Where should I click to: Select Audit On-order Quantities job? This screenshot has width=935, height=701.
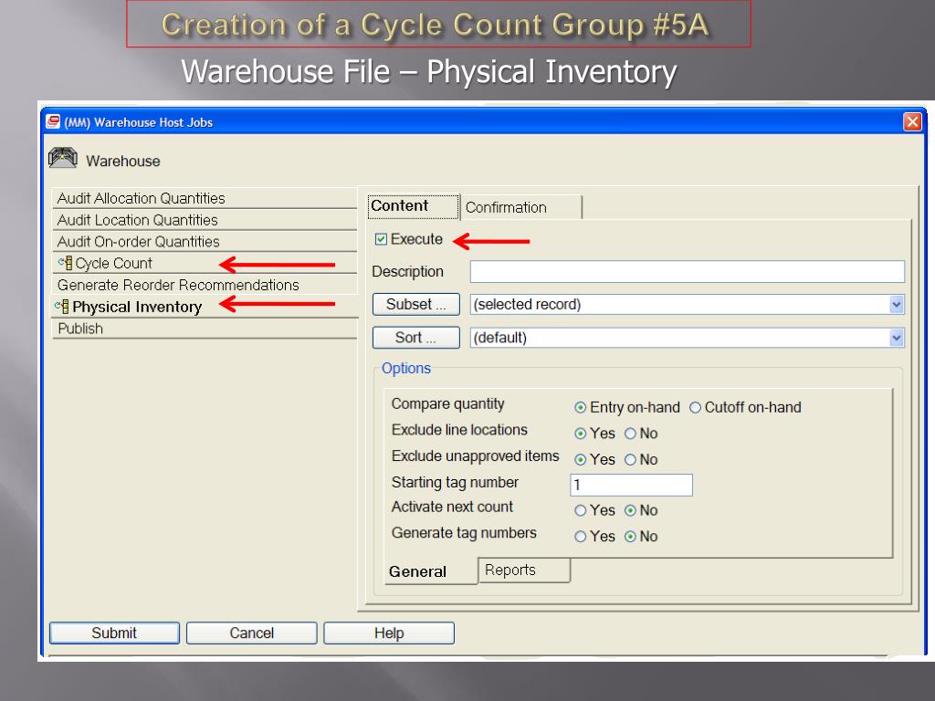(x=205, y=241)
